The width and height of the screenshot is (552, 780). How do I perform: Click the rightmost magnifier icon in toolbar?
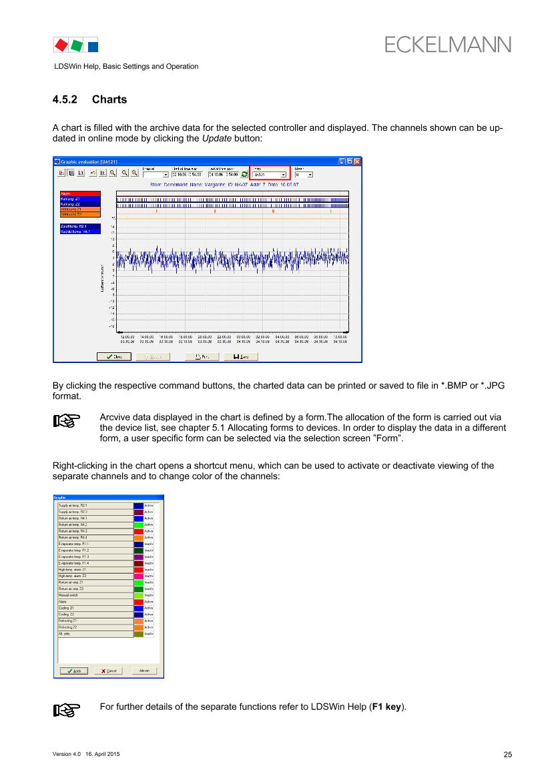pyautogui.click(x=135, y=173)
